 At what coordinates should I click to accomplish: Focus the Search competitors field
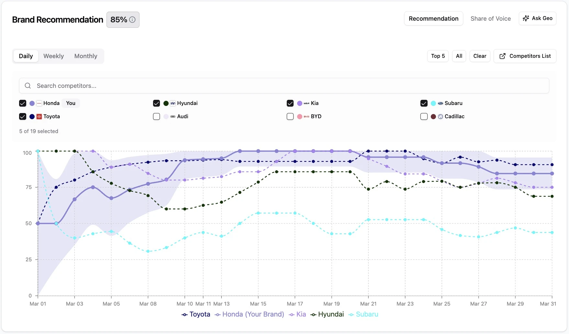(284, 86)
